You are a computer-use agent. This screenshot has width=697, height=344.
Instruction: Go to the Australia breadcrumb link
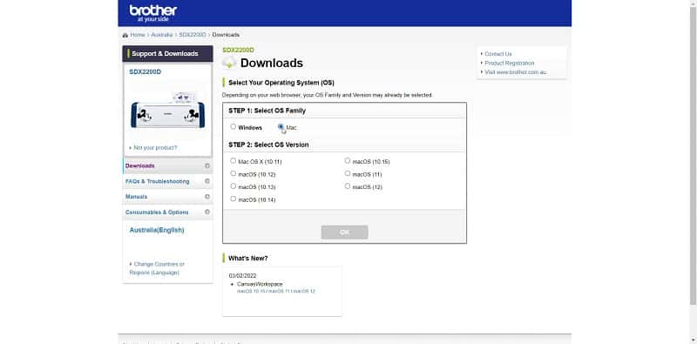tap(162, 35)
